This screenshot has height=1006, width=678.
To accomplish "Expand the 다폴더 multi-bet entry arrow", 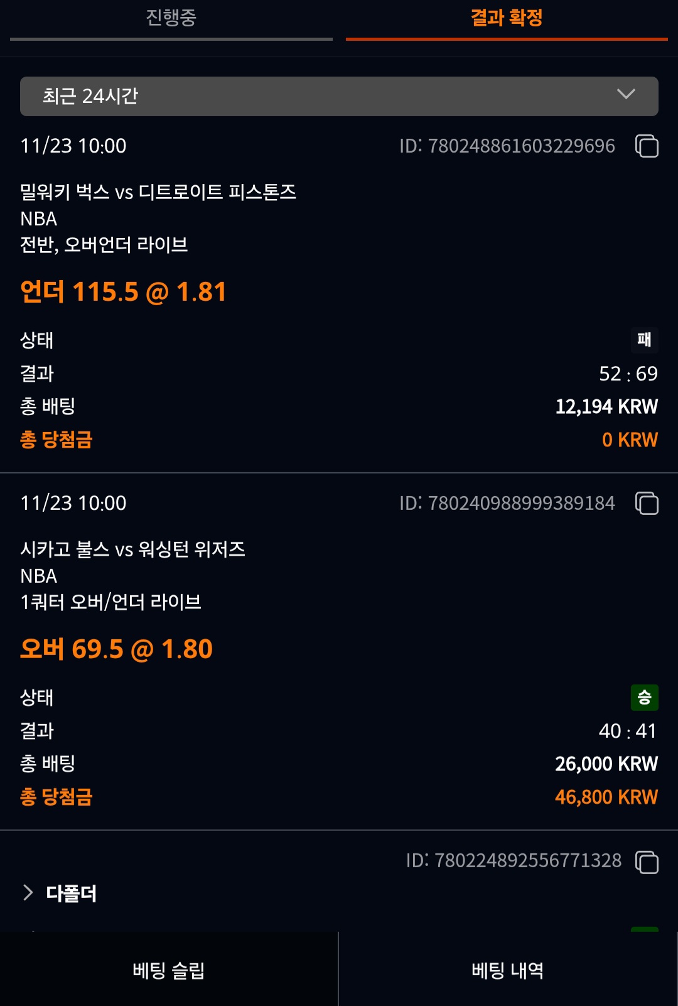I will click(x=28, y=892).
